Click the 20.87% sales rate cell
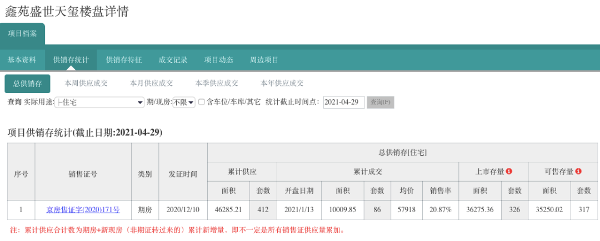Viewport: 600px width, 241px height. pos(441,210)
